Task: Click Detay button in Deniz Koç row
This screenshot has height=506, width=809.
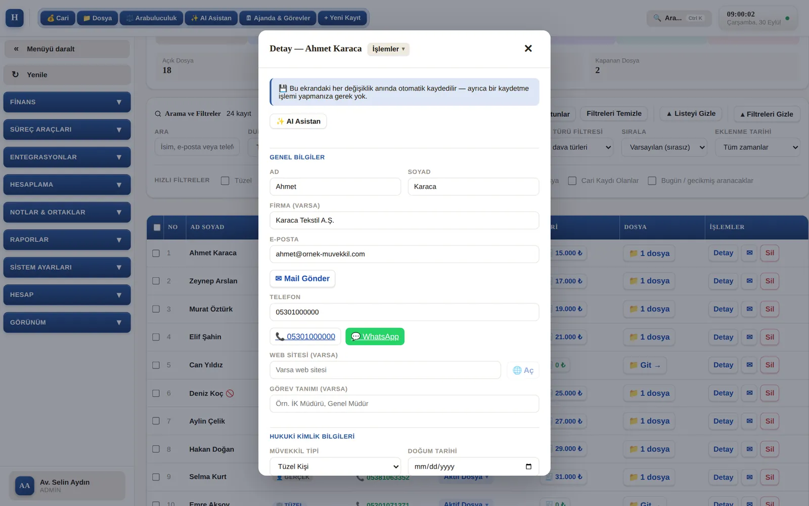Action: click(x=723, y=393)
